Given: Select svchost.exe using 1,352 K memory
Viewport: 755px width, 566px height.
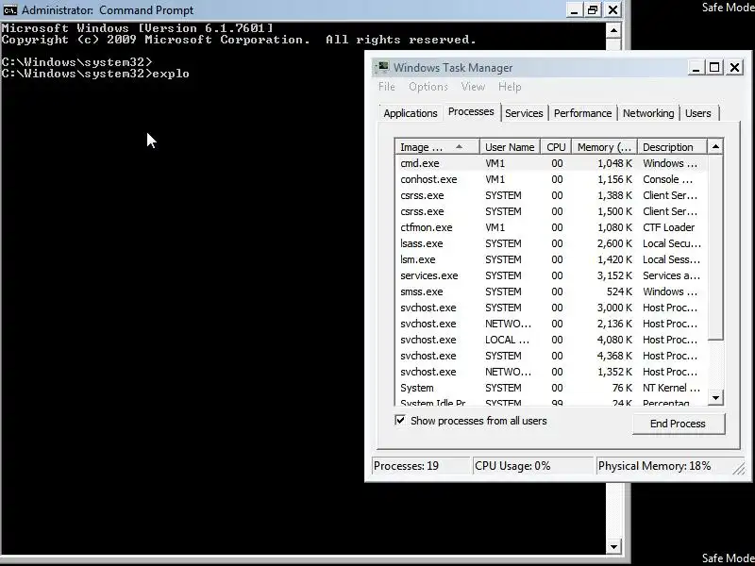Looking at the screenshot, I should [551, 372].
